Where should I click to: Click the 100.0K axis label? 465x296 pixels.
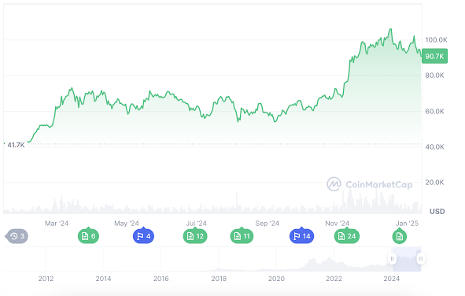[x=436, y=39]
